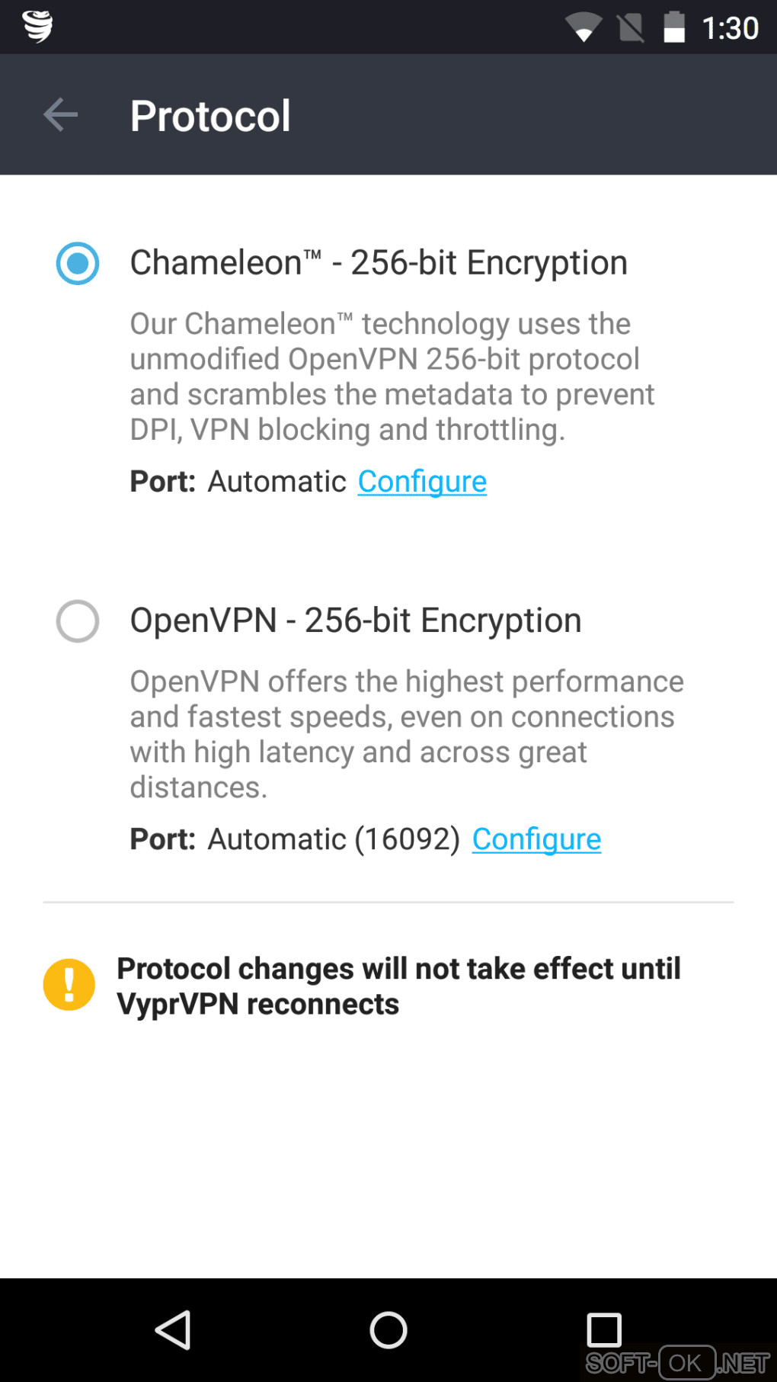Viewport: 777px width, 1382px height.
Task: Tap the Chameleon technology description text
Action: pyautogui.click(x=392, y=377)
